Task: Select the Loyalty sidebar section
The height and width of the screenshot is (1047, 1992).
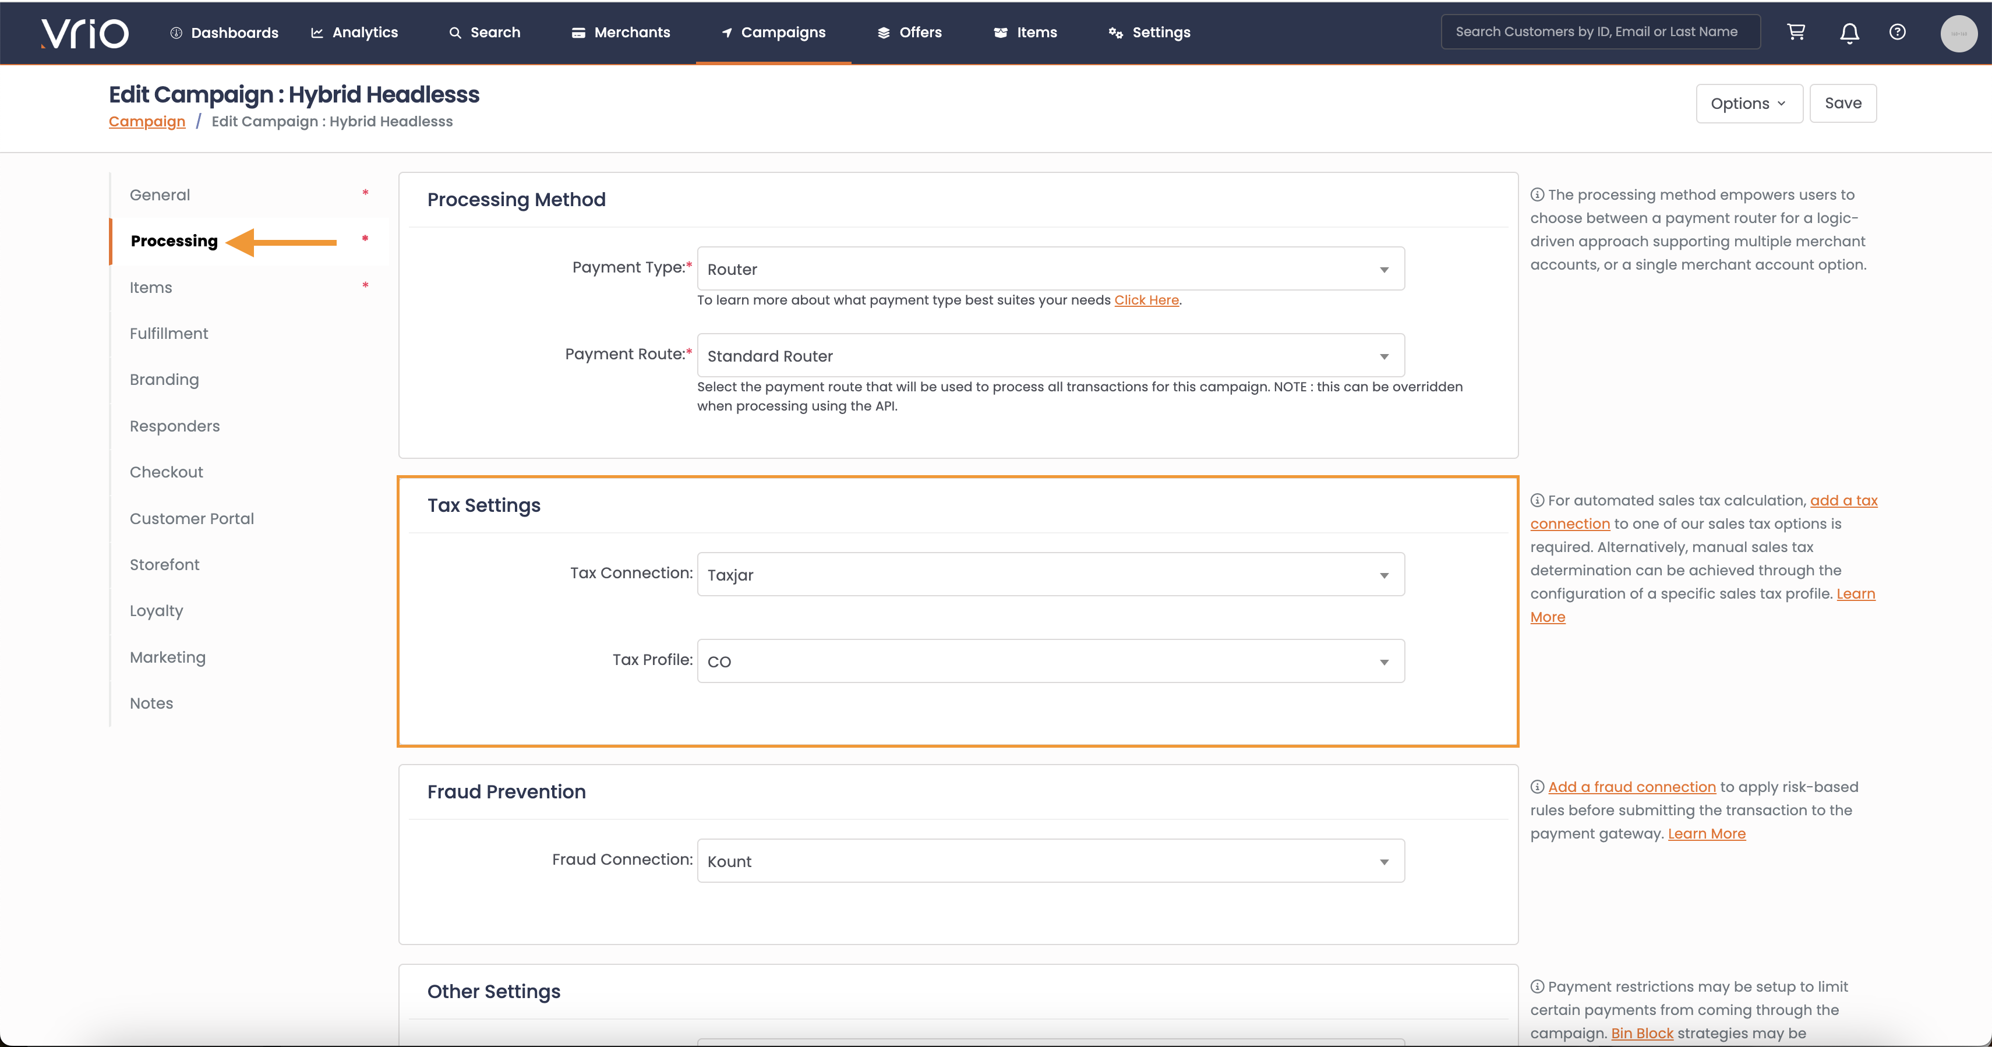Action: tap(248, 611)
